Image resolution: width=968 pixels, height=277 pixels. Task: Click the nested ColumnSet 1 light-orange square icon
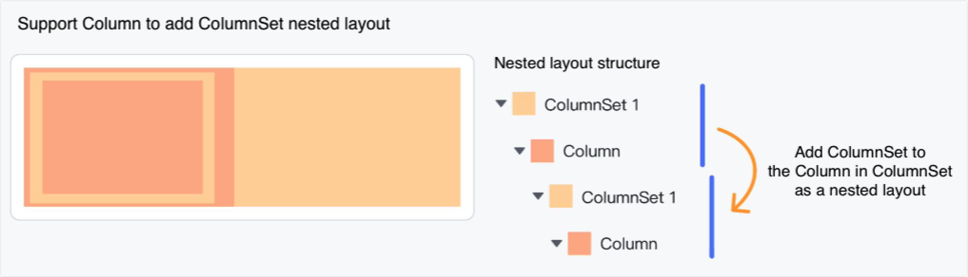(x=560, y=196)
